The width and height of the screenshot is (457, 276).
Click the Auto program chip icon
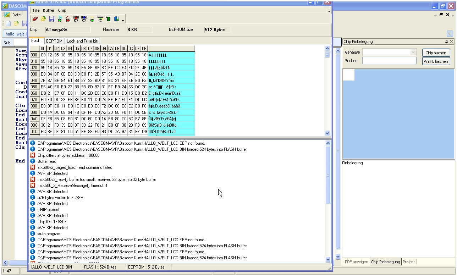100,19
